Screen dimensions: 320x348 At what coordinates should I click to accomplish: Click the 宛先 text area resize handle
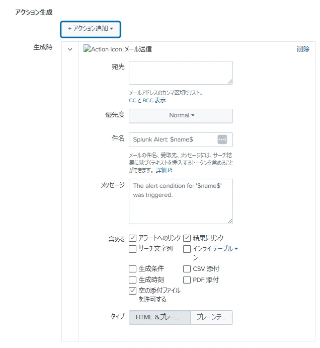click(230, 82)
